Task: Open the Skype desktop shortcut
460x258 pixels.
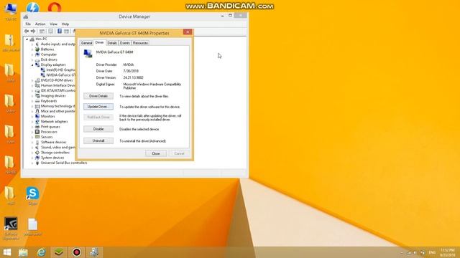Action: 32,196
